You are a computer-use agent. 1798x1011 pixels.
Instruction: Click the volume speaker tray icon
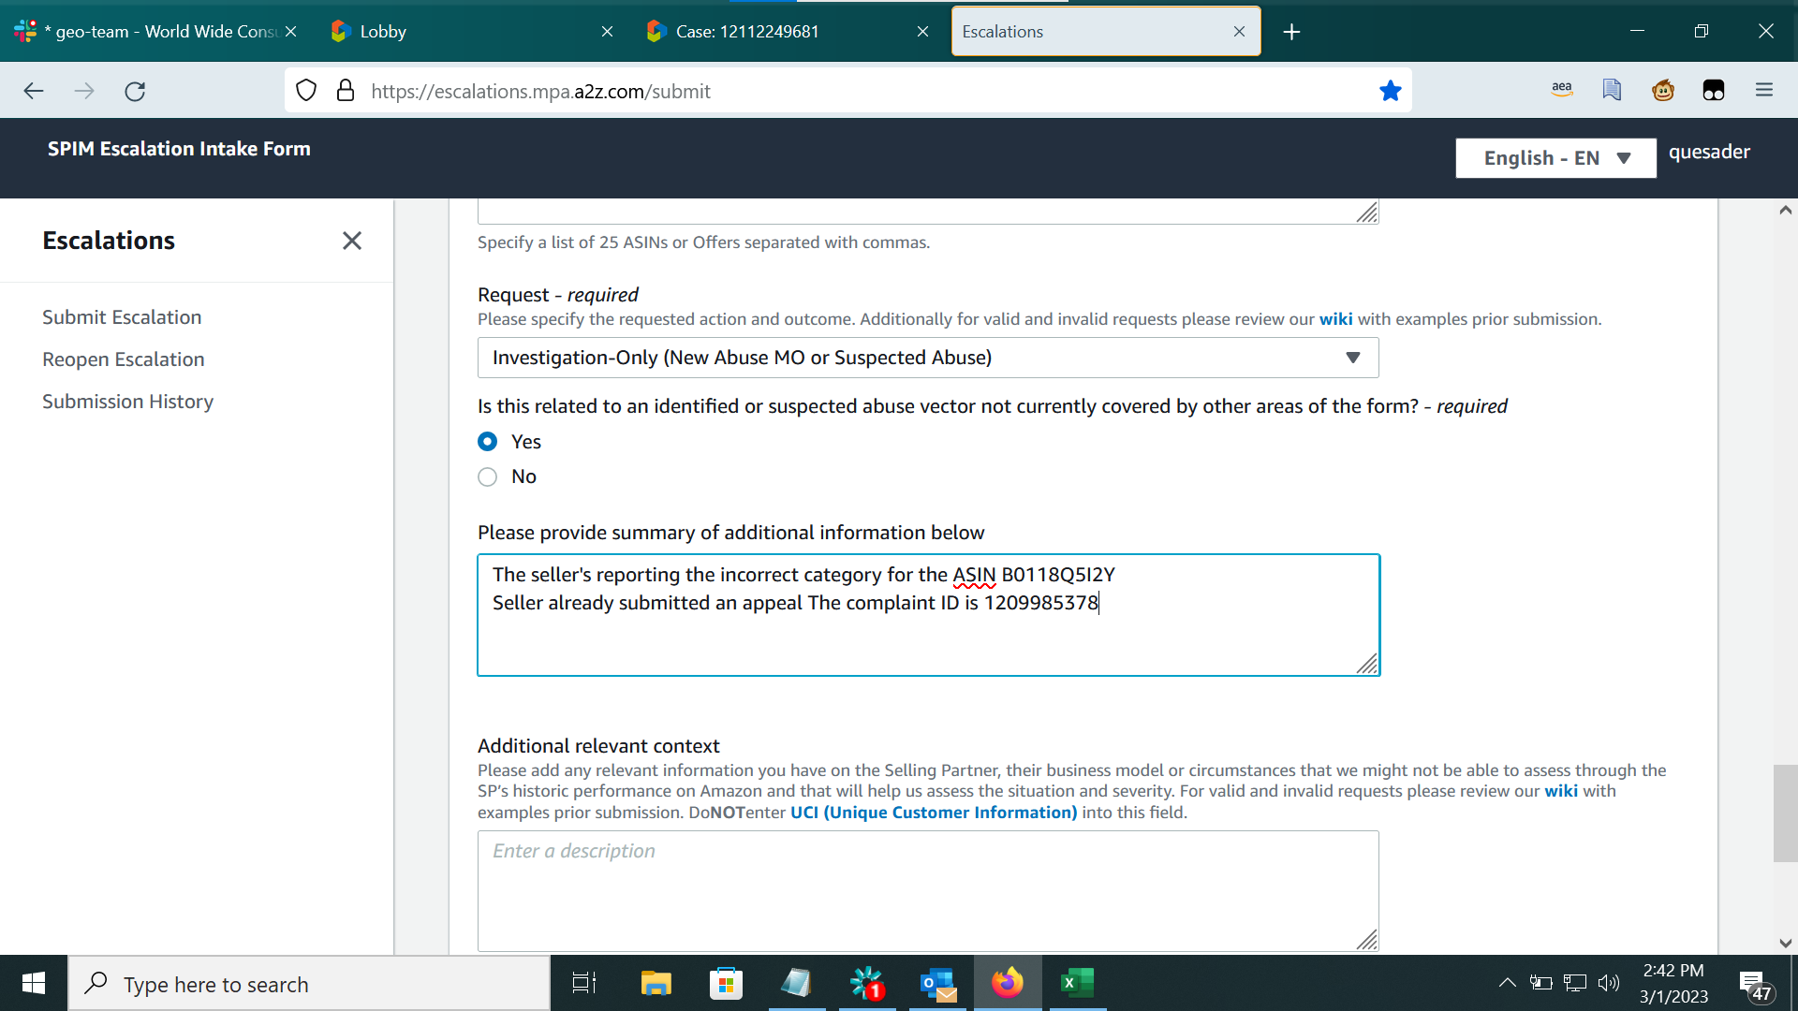tap(1609, 983)
